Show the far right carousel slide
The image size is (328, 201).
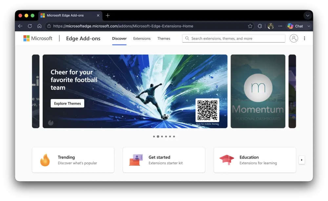[292, 91]
